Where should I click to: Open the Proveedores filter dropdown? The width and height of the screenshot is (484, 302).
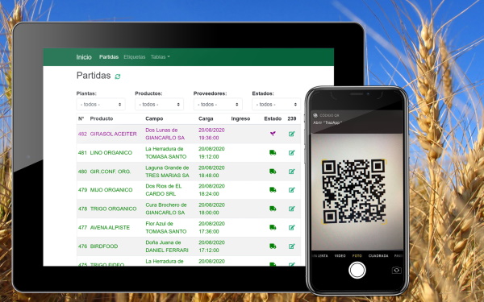218,105
